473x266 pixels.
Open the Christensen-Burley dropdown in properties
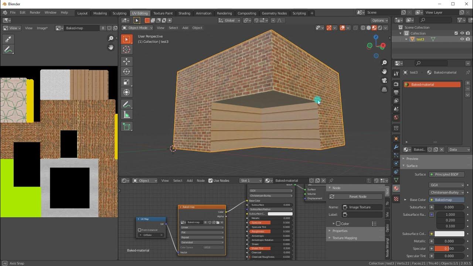447,192
